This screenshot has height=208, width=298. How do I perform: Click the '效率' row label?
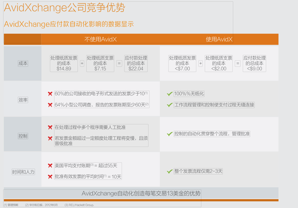pos(23,100)
